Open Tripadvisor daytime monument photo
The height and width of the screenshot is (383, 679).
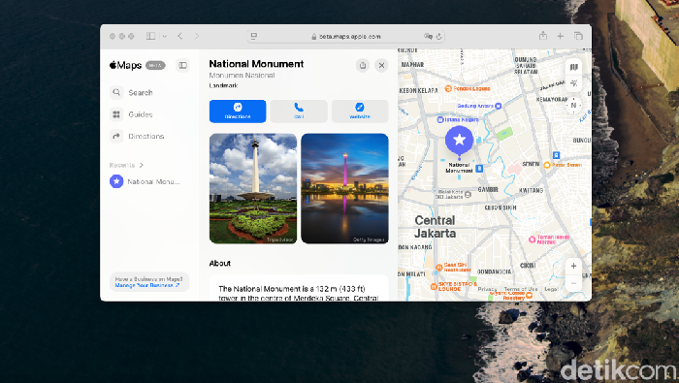tap(253, 189)
